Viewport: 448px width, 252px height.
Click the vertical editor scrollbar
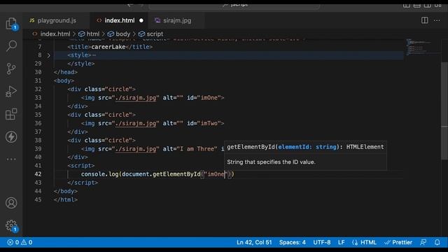pos(444,111)
